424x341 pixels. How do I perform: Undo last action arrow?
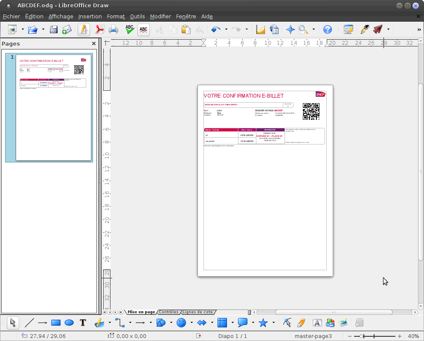(216, 29)
